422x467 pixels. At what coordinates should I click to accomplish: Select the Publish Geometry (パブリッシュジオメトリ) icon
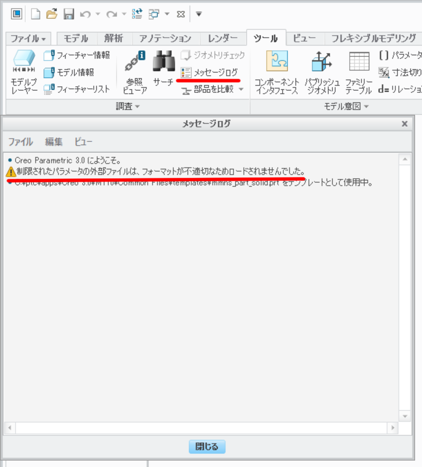322,72
